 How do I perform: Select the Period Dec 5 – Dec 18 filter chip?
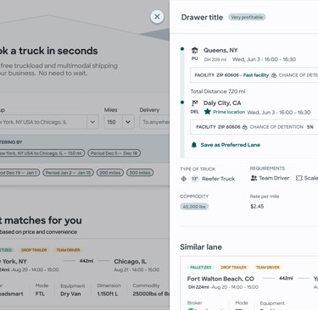click(114, 153)
